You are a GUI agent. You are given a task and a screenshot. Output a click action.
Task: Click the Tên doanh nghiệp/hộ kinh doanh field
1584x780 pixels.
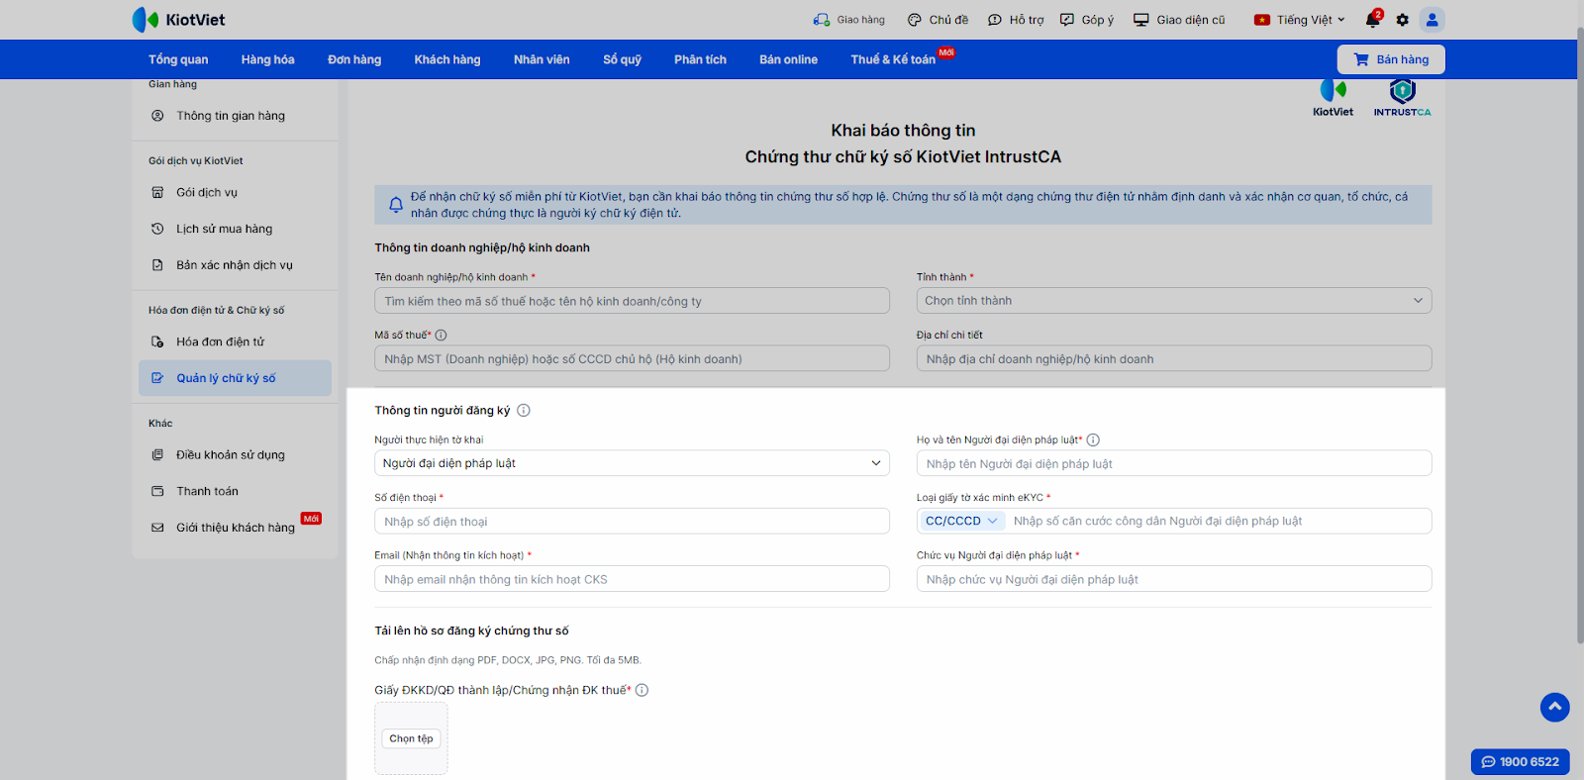point(632,301)
